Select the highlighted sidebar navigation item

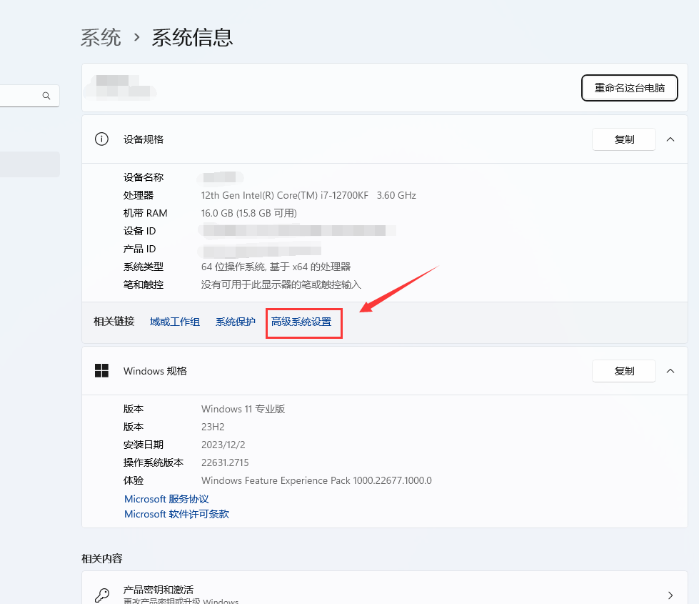30,164
